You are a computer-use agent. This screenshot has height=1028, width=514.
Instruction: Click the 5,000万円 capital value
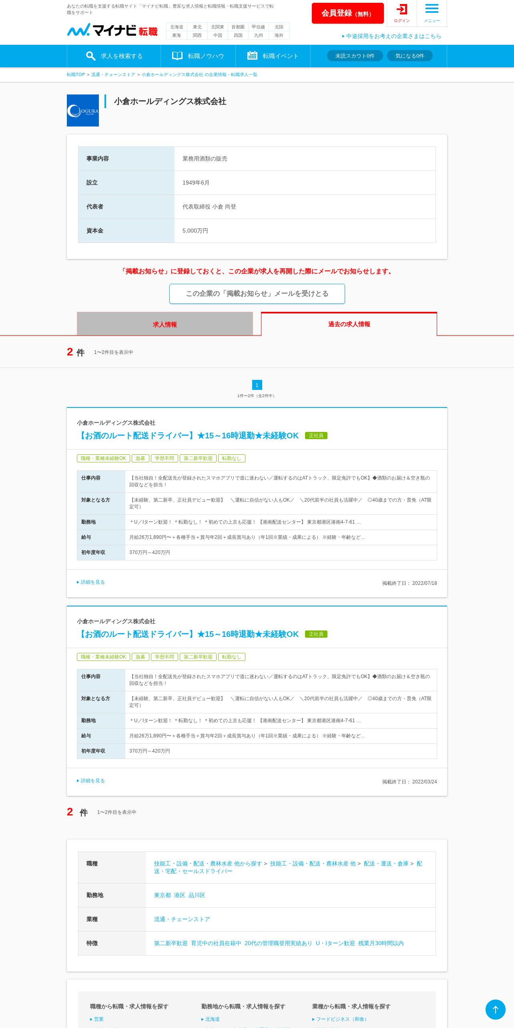point(195,231)
